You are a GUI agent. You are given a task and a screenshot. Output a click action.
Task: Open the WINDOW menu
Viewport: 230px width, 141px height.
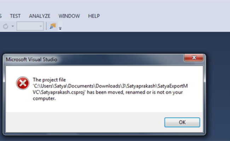[69, 16]
